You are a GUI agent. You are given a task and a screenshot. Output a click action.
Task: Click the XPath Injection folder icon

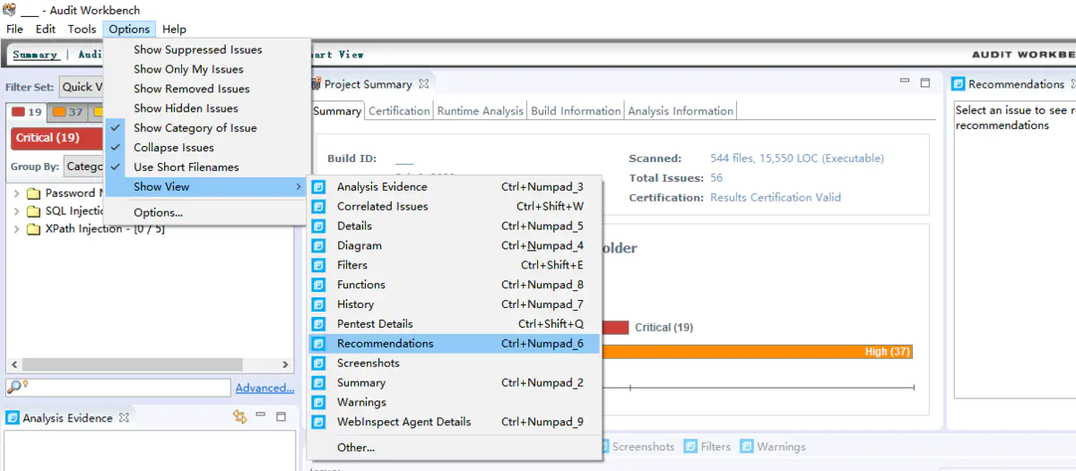(x=34, y=229)
